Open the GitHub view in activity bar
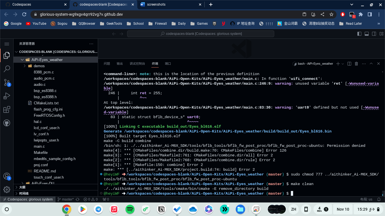Viewport: 385px width, 216px height. [7, 123]
